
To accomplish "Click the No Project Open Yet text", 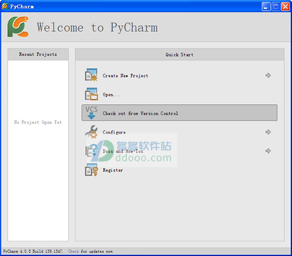I will tap(38, 122).
